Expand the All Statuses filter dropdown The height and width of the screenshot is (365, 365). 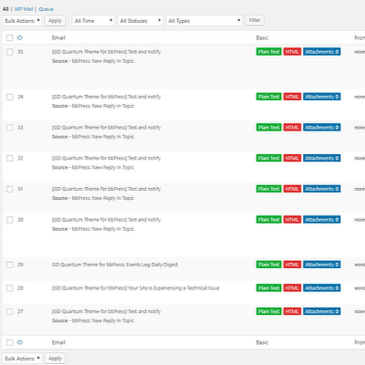tap(141, 21)
